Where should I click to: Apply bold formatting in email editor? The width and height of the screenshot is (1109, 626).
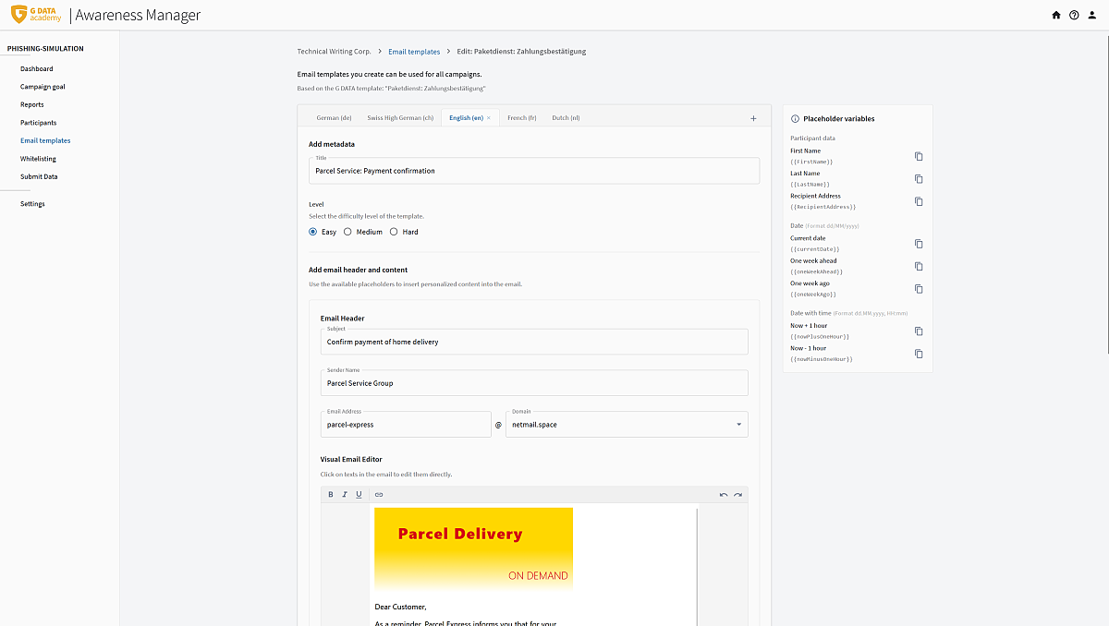(x=331, y=495)
